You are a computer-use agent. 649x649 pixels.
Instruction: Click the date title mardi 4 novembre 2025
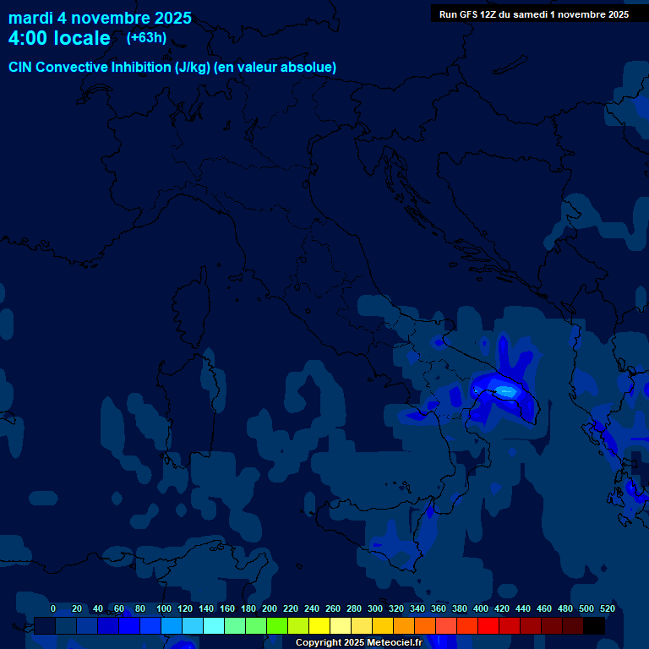[x=100, y=18]
